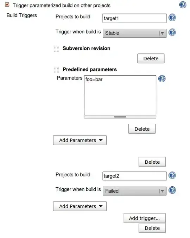
Task: Expand Add Parameters menu under target2
Action: coord(80,206)
